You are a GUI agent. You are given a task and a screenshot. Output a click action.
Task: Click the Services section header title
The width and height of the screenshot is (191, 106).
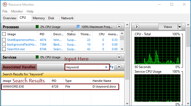[x=10, y=57]
